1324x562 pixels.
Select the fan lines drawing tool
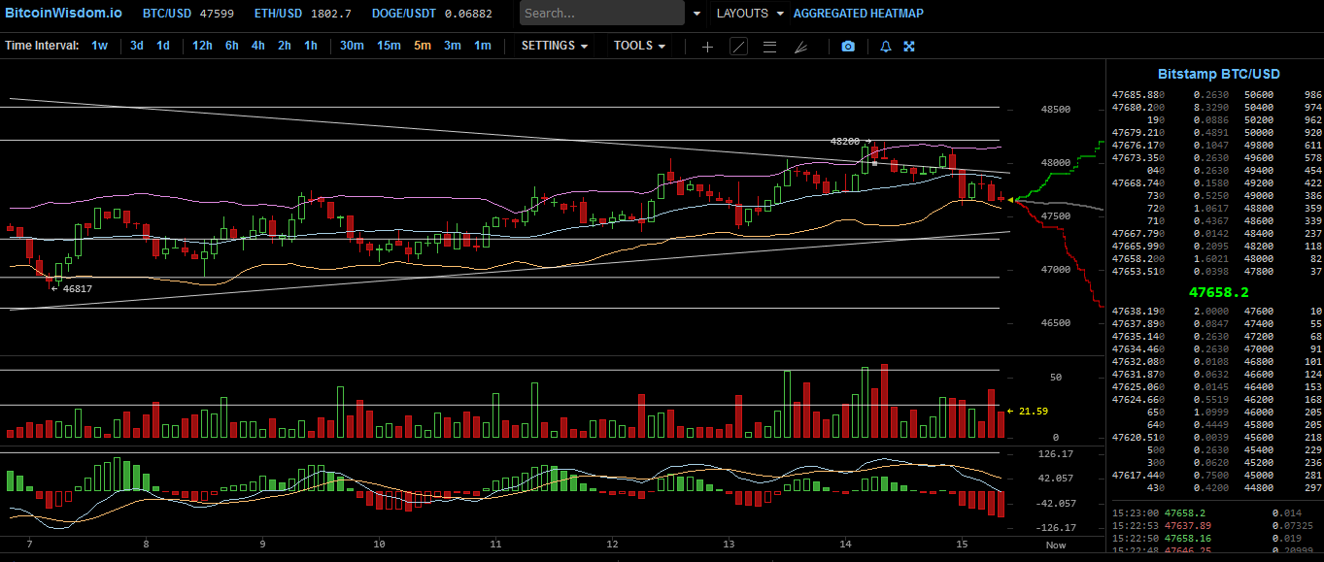tap(800, 46)
